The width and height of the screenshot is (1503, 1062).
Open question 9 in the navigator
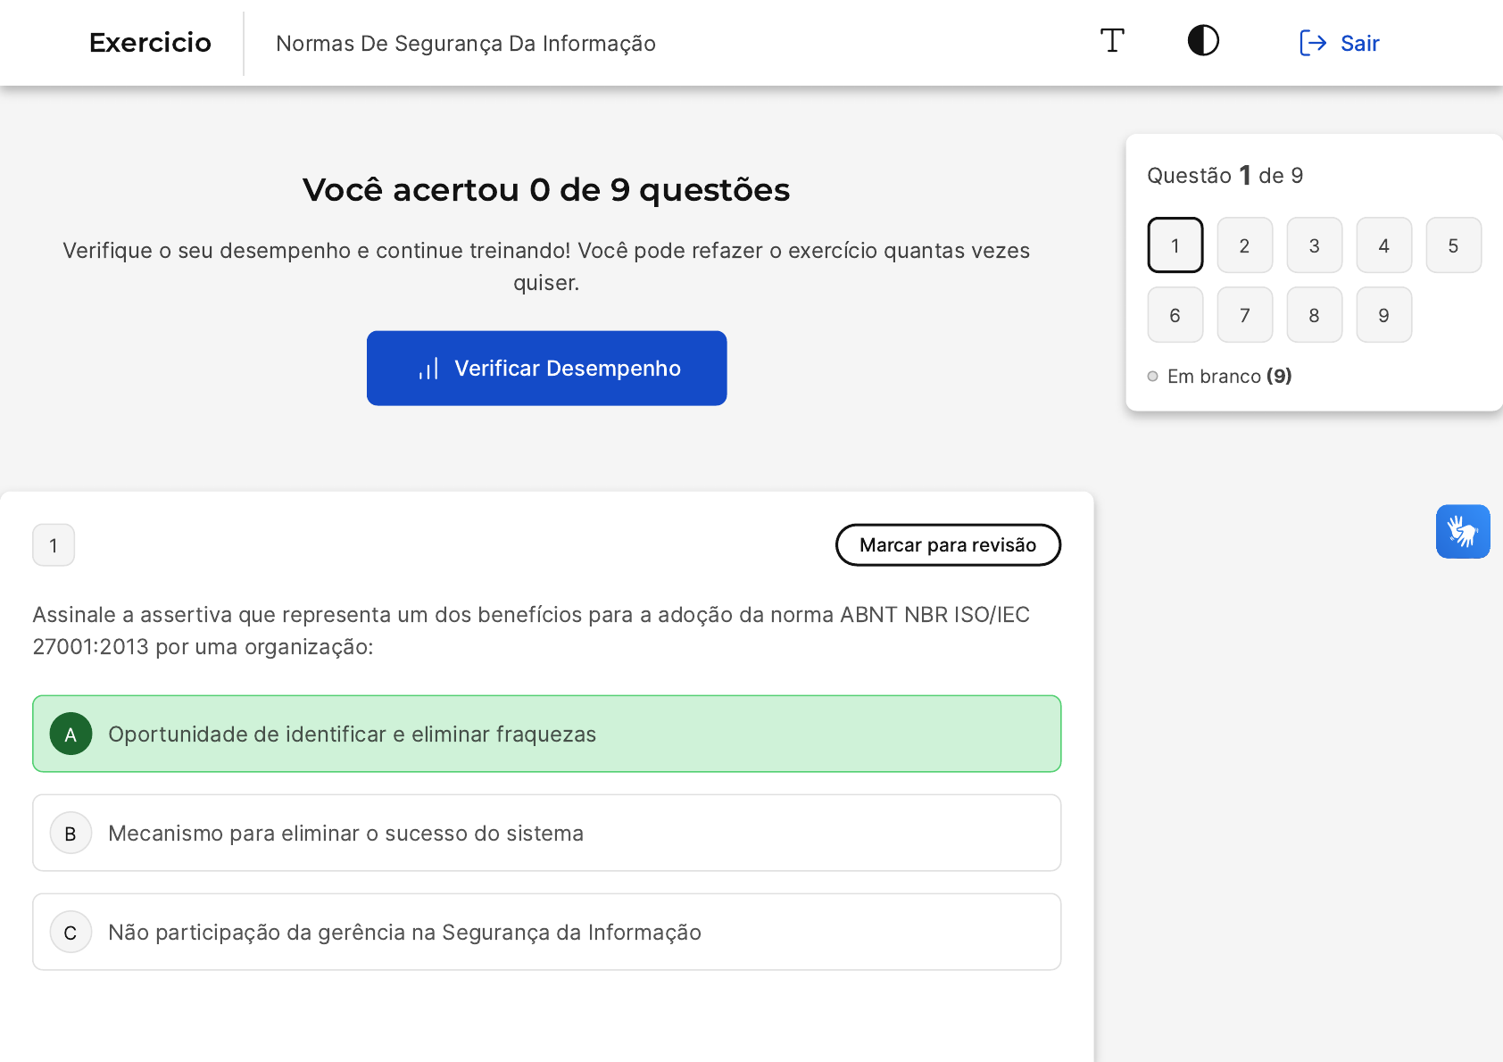pyautogui.click(x=1383, y=315)
